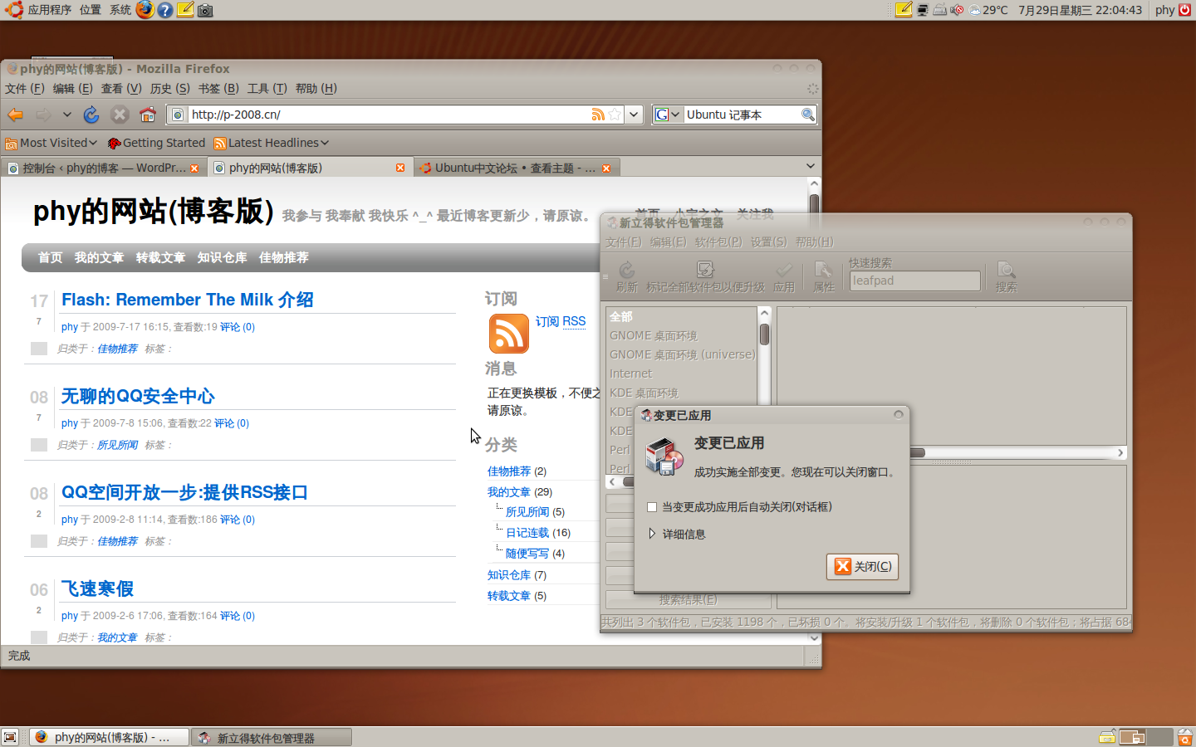Enable auto-close dialog after changes applied checkbox

click(652, 507)
